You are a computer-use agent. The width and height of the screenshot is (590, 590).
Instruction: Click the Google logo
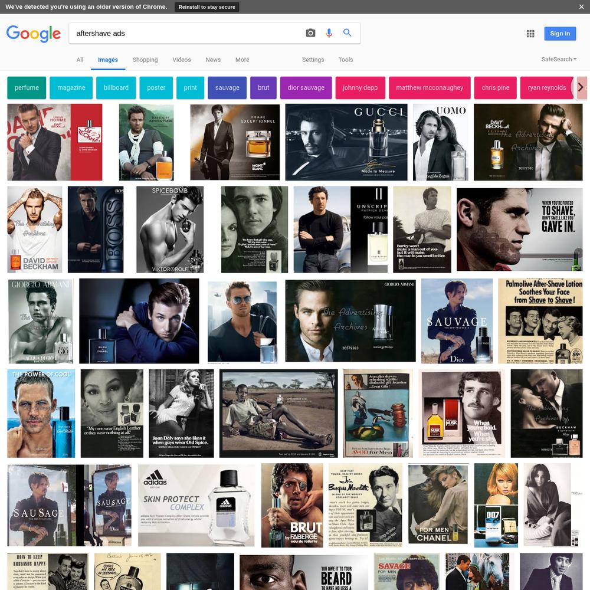34,34
